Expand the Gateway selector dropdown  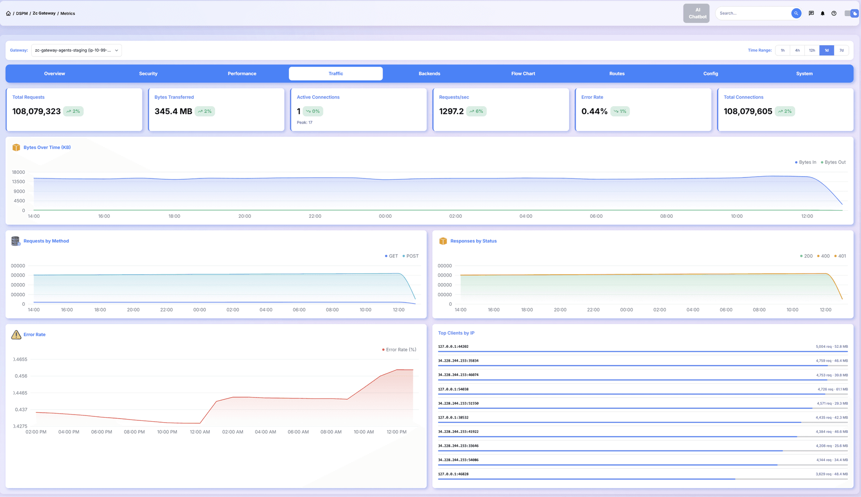[76, 50]
